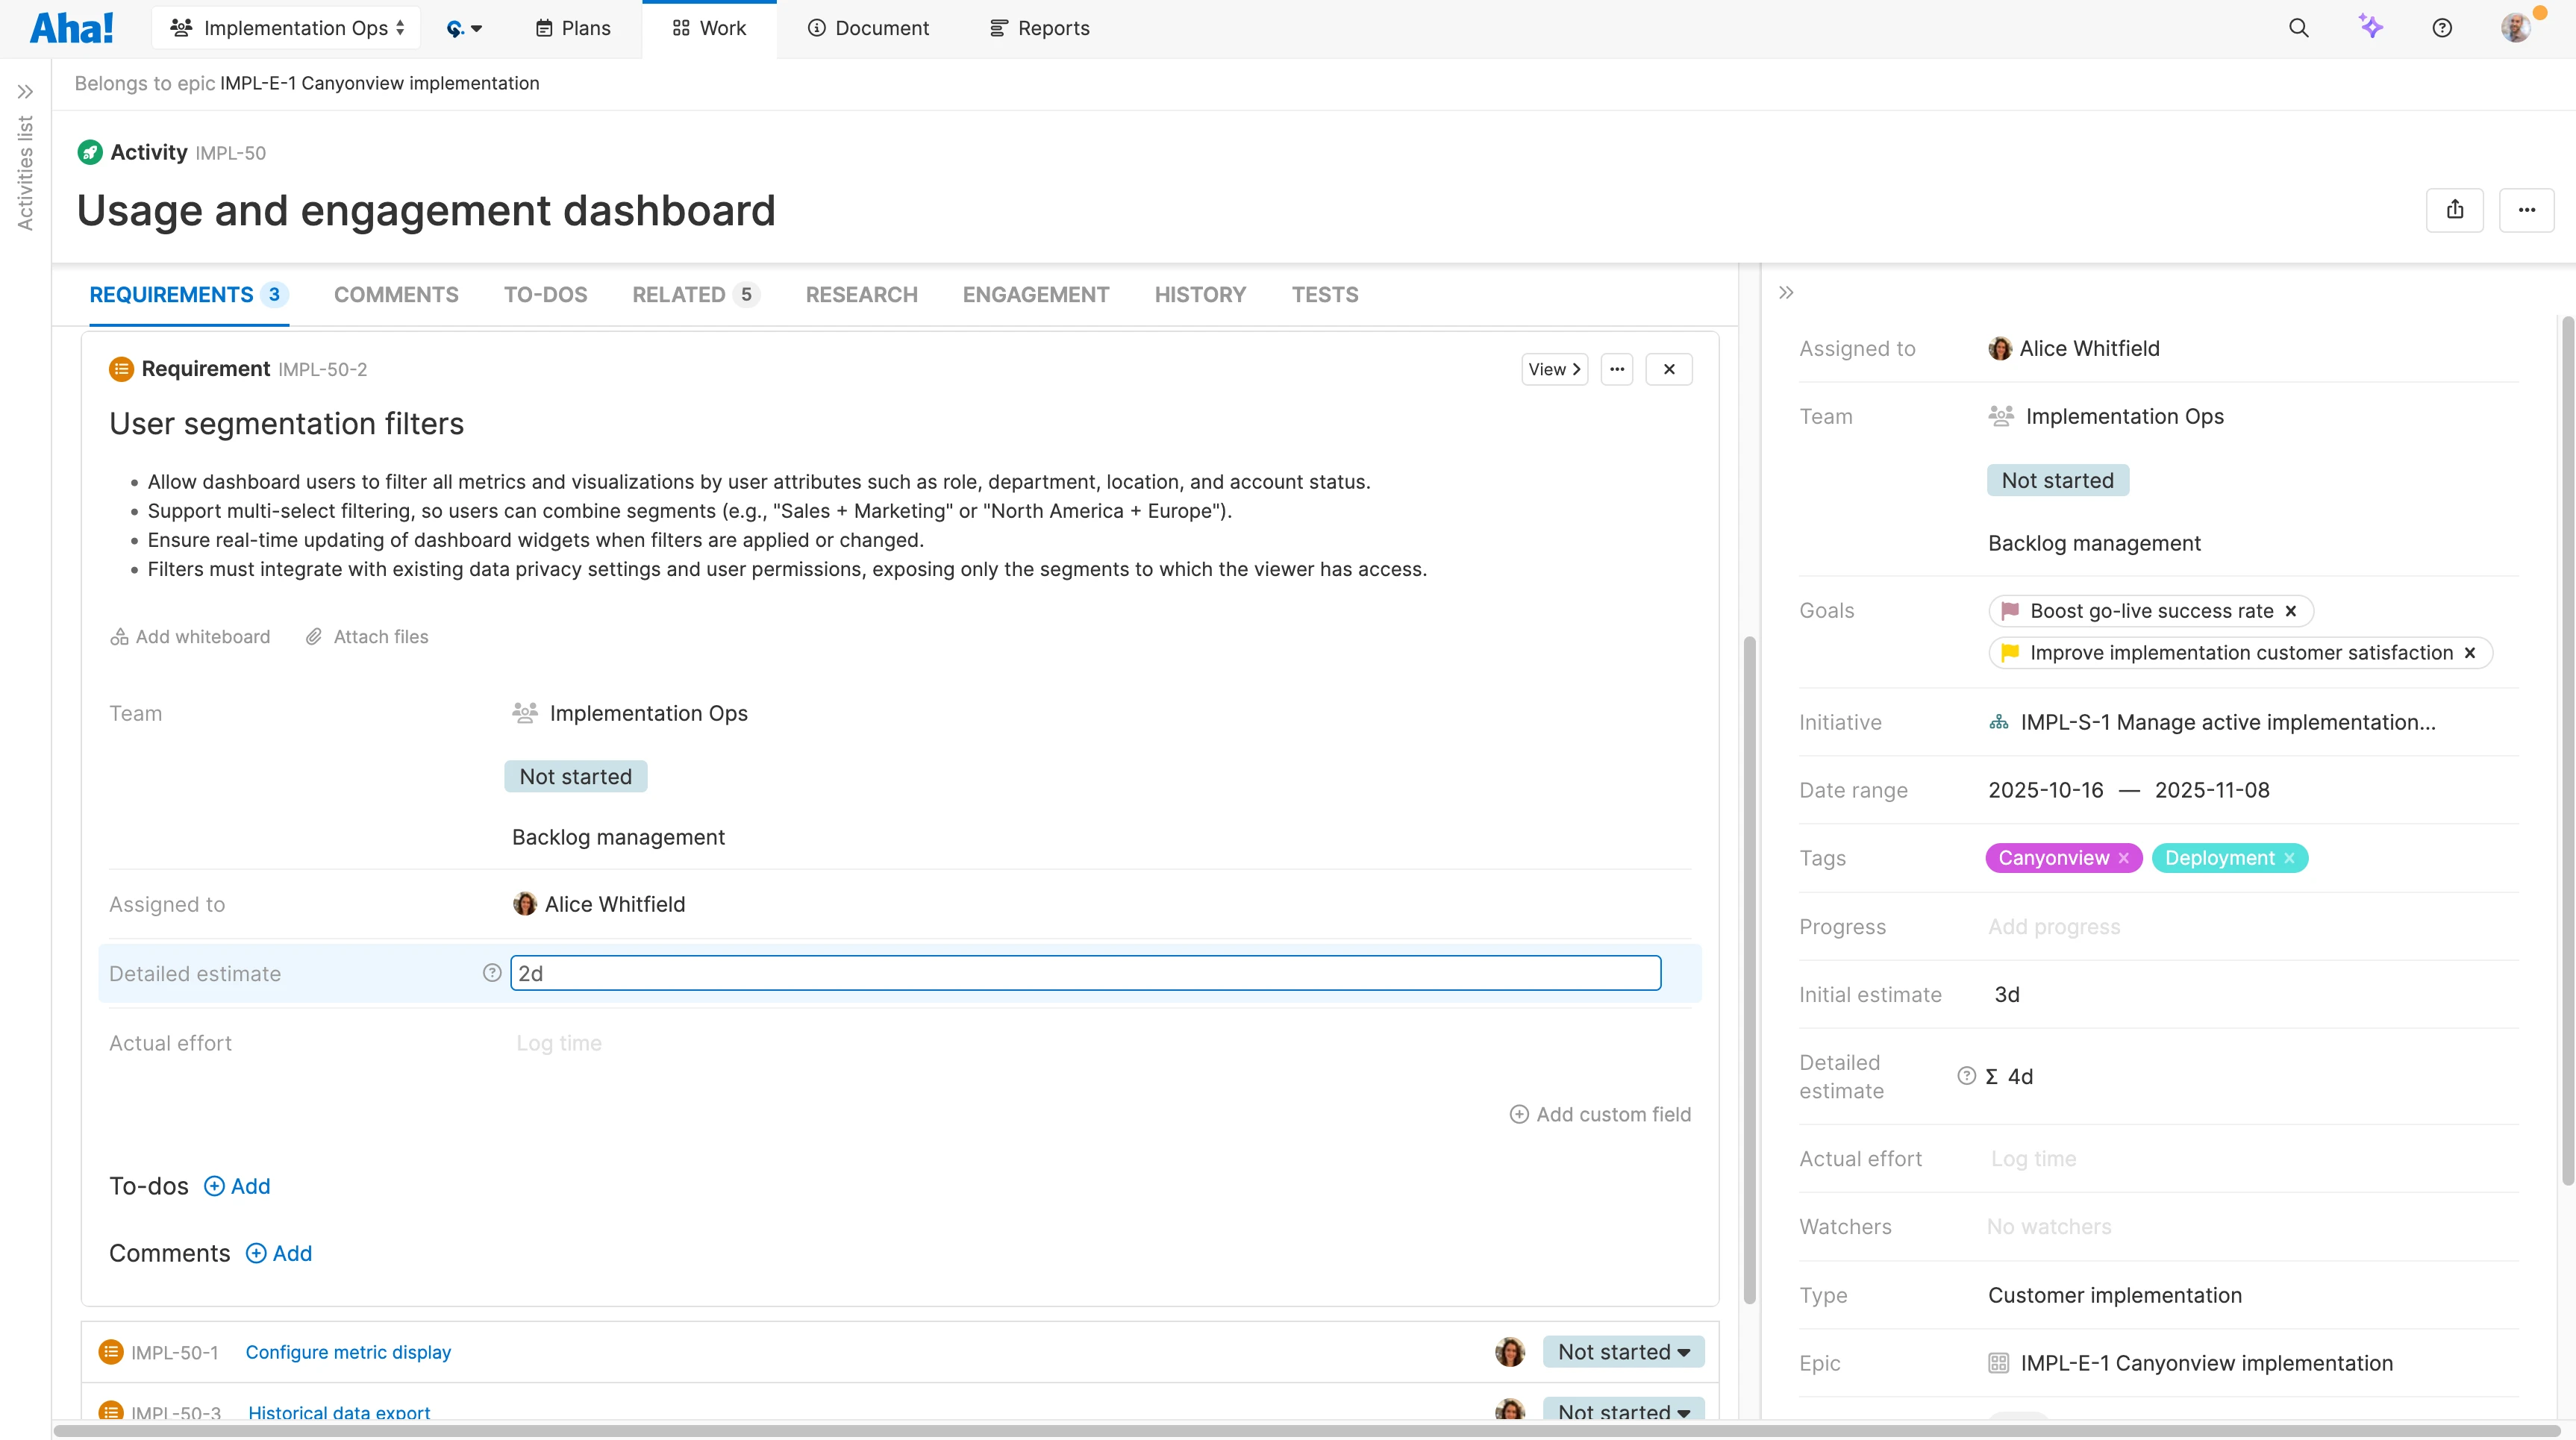Click the purple AI sparkle icon
The height and width of the screenshot is (1440, 2576).
[2370, 27]
